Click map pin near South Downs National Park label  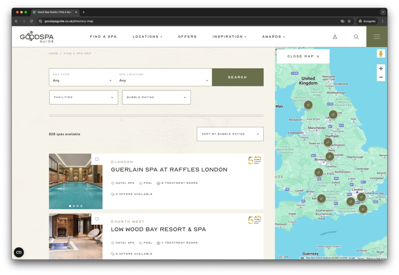pos(350,201)
